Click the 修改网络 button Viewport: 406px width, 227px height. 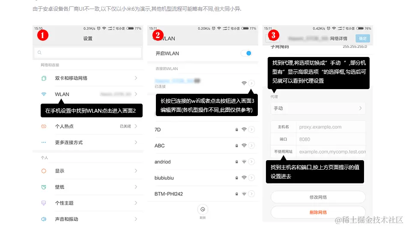click(x=318, y=197)
